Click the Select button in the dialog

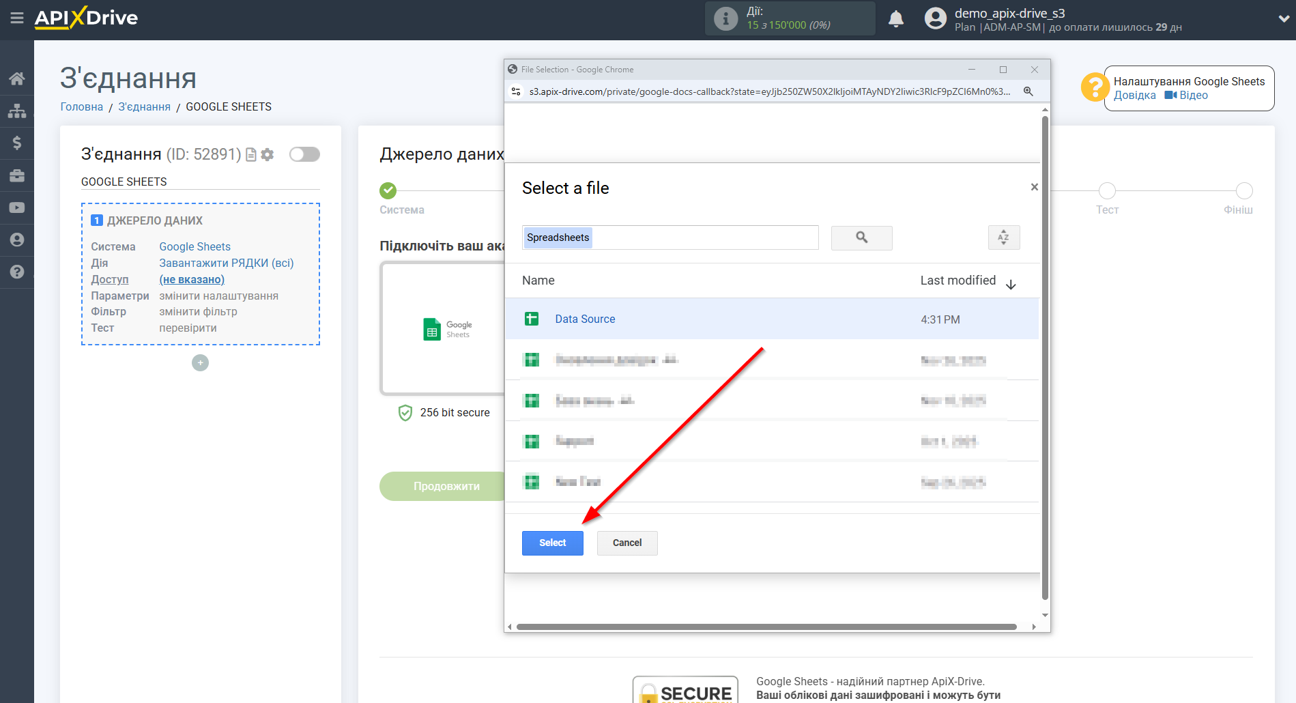552,543
